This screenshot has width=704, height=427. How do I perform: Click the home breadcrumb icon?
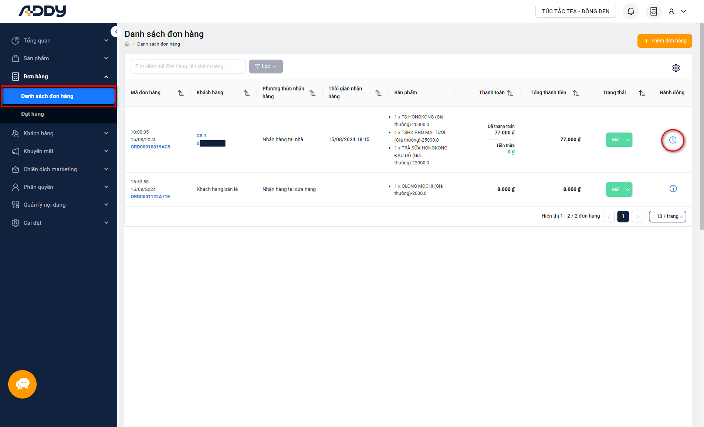click(x=127, y=44)
